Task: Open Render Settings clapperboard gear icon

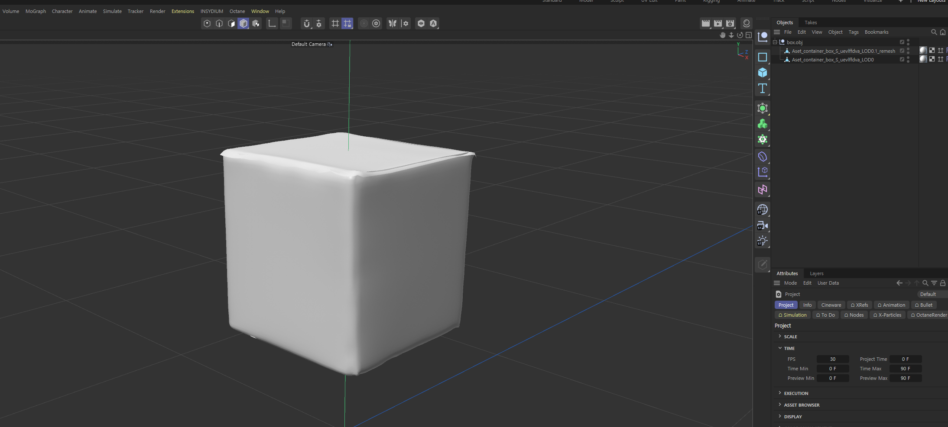Action: (x=730, y=23)
